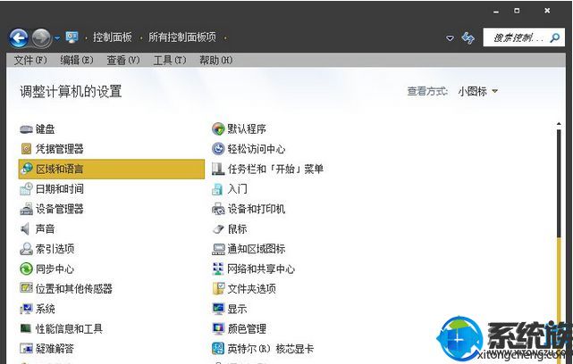Open the 文件夹选项 link
The width and height of the screenshot is (573, 364).
pyautogui.click(x=251, y=288)
